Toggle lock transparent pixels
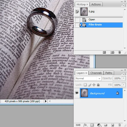This screenshot has height=127, width=127. point(85,85)
